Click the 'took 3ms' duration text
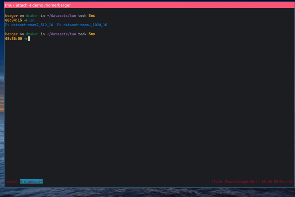Viewport: 295px width, 197px height. pos(86,16)
